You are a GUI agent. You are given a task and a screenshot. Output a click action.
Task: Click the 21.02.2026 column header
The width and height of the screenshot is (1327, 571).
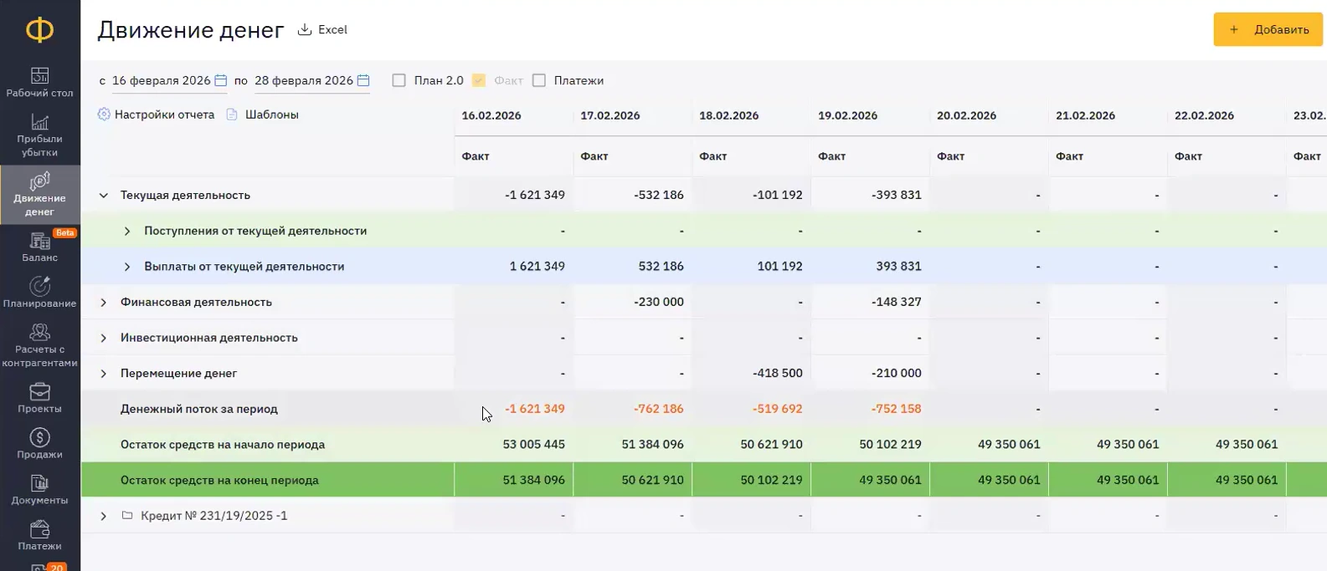(x=1086, y=115)
